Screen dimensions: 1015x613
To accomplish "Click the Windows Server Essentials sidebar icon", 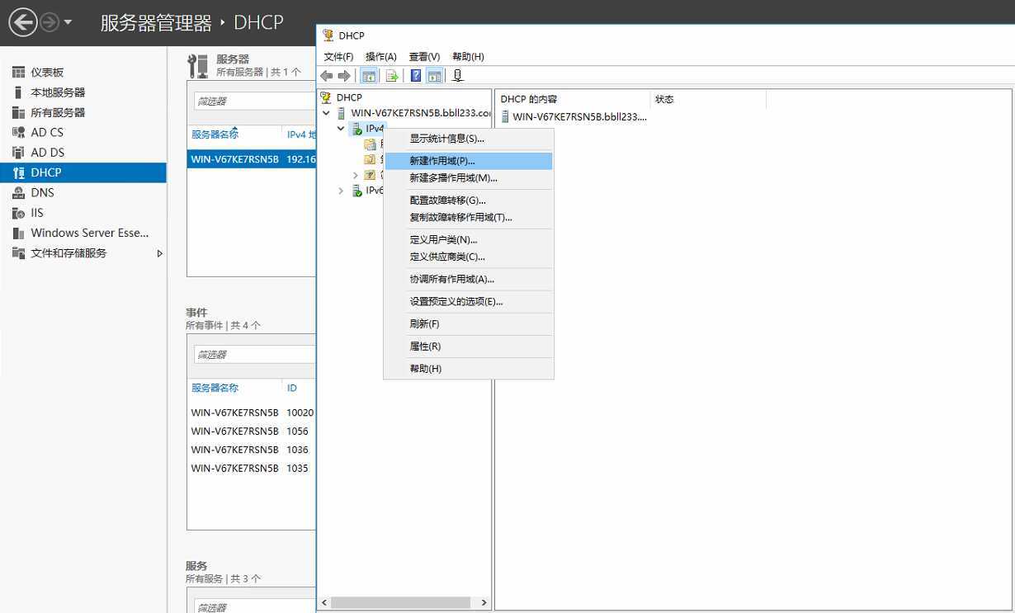I will [18, 233].
